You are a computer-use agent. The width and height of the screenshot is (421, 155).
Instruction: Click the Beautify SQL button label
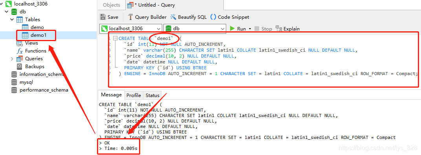pos(192,17)
